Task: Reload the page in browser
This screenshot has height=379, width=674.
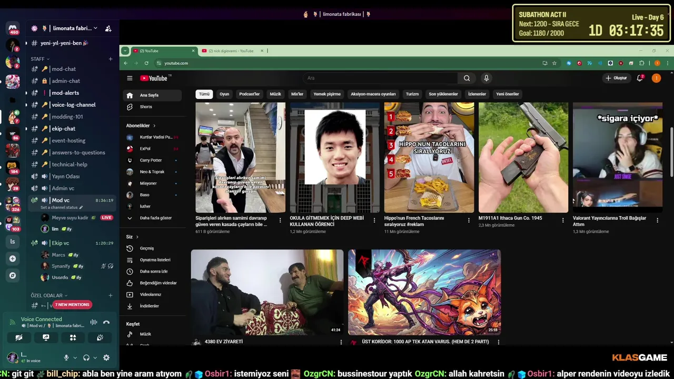Action: [x=146, y=63]
